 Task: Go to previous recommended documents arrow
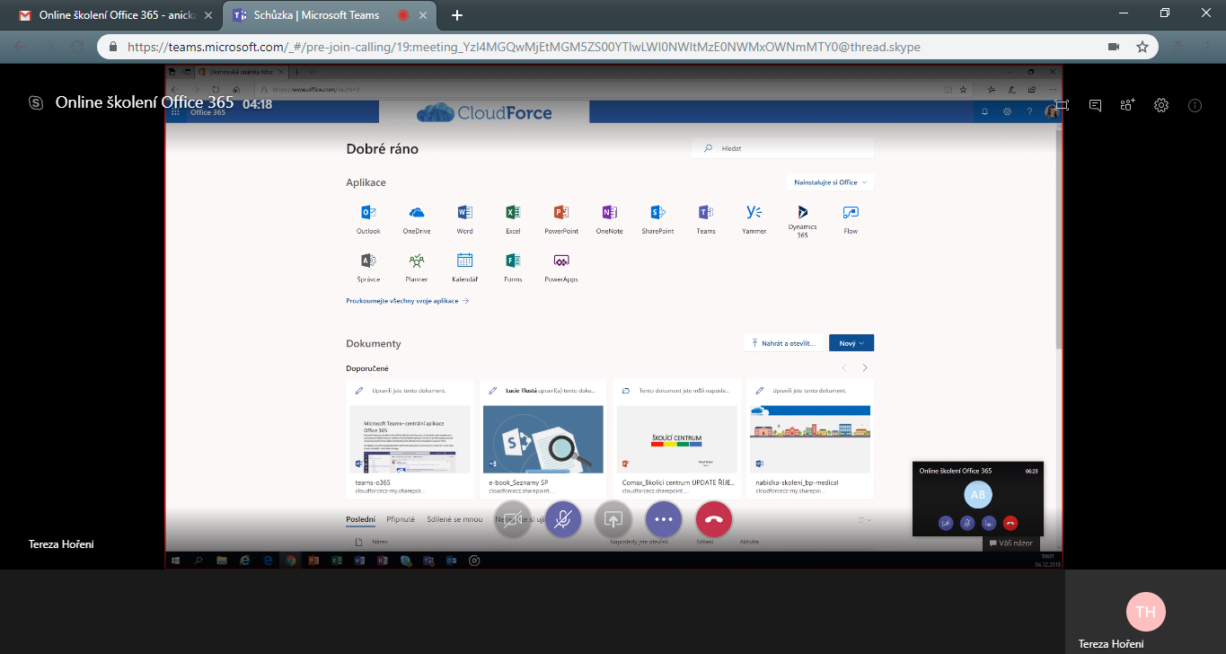pos(843,367)
